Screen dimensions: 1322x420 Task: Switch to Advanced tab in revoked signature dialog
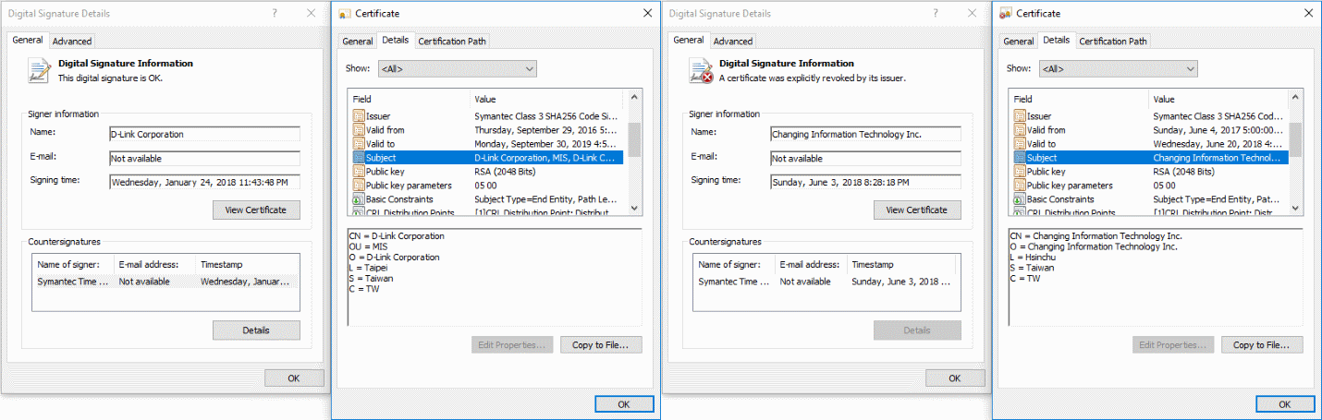tap(733, 42)
